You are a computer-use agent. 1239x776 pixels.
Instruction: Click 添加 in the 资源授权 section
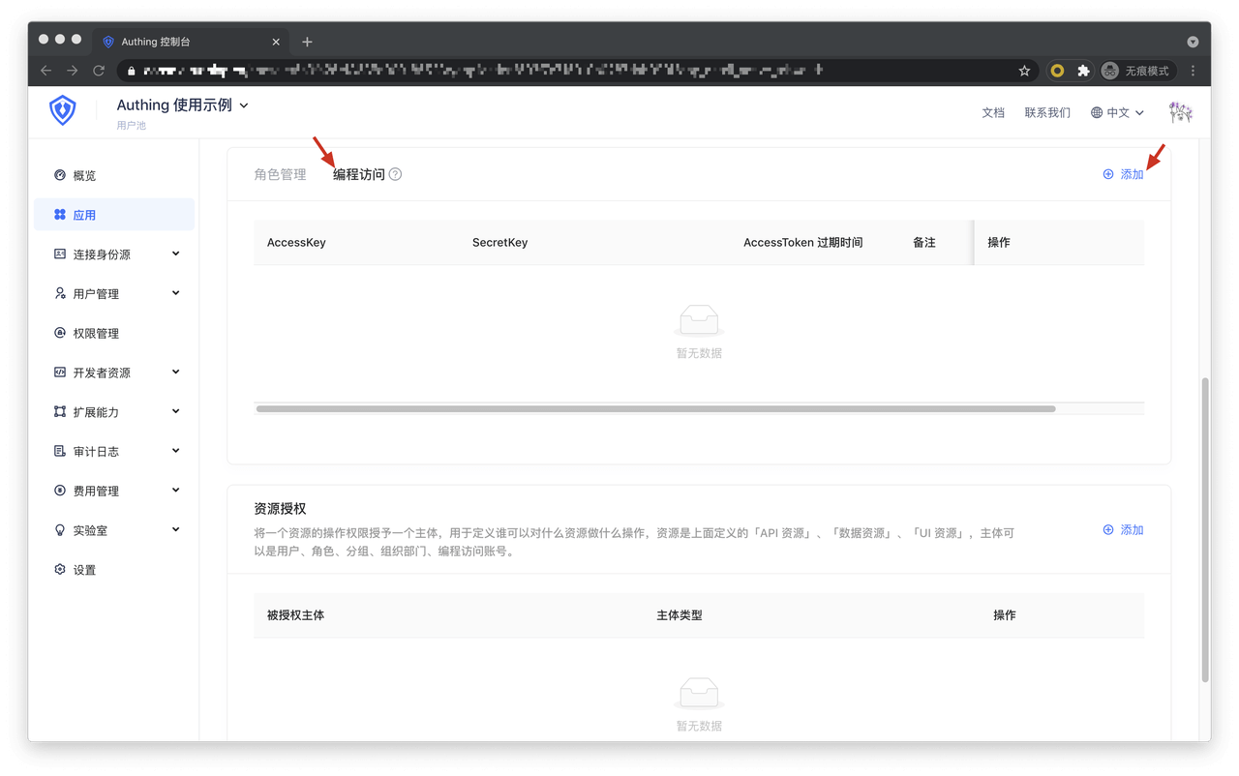tap(1124, 530)
